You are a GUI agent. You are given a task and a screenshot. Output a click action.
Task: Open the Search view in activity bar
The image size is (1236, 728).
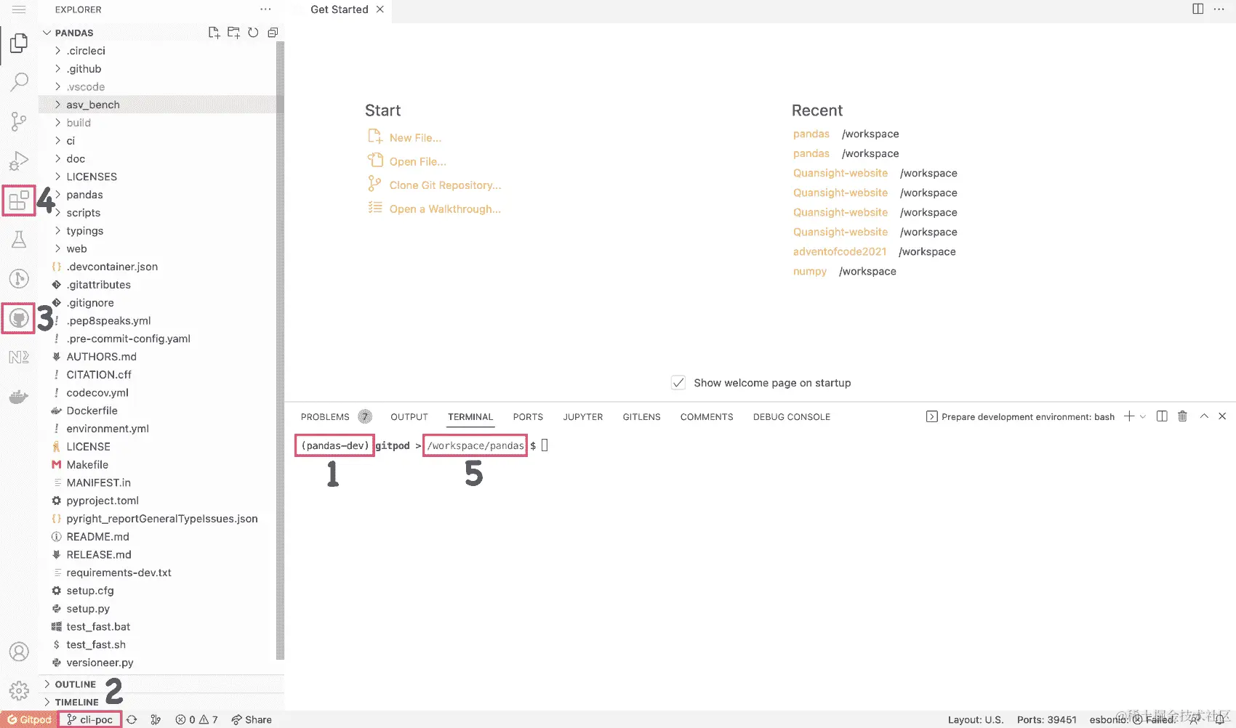tap(19, 81)
